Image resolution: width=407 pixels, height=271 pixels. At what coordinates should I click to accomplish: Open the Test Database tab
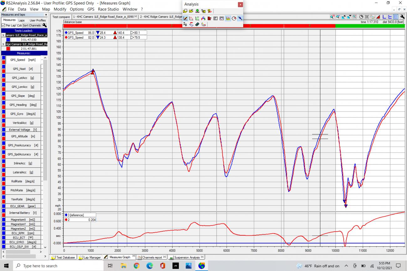tap(63, 257)
